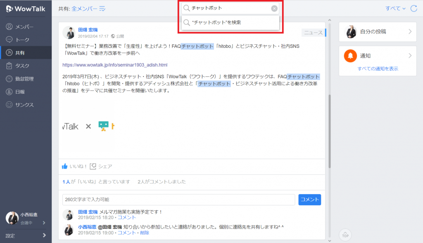This screenshot has height=243, width=423.
Task: Click the トーク speech bubble icon
Action: 9,39
